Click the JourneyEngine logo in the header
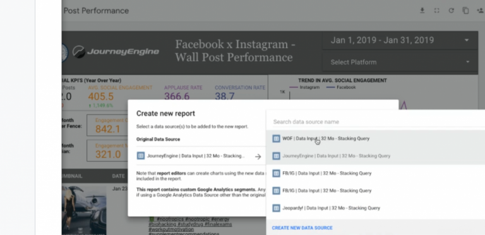 point(116,52)
